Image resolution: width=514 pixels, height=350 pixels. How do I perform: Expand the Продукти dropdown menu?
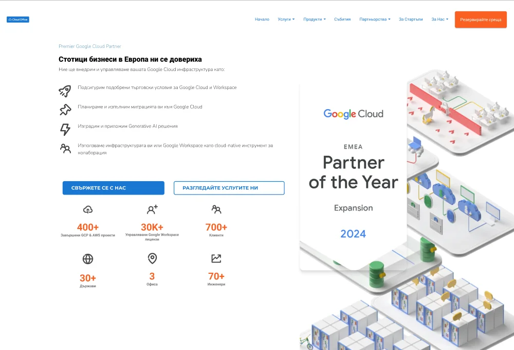[x=315, y=20]
